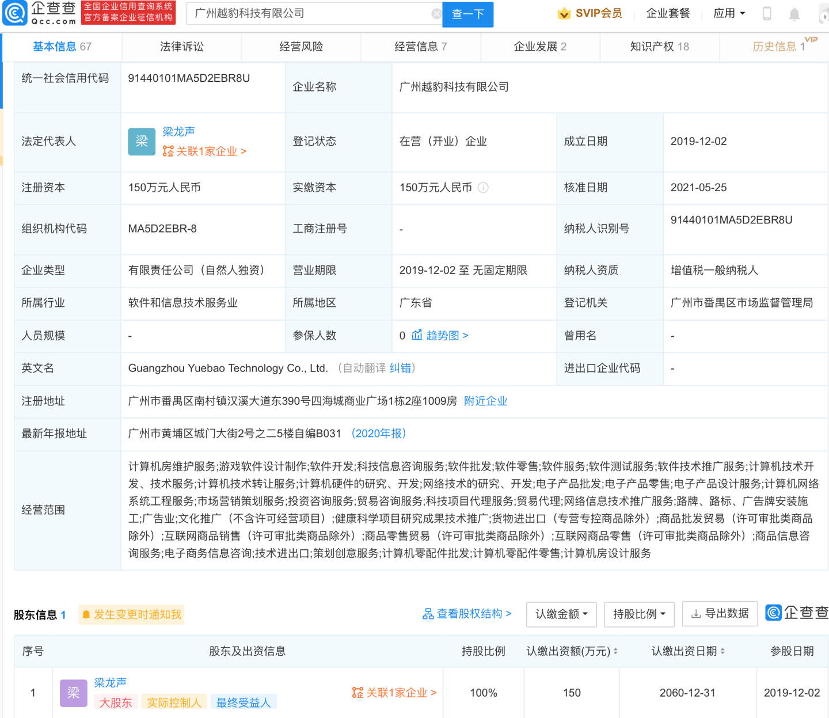
Task: Click the info icon beside 实缴资本
Action: pos(484,187)
